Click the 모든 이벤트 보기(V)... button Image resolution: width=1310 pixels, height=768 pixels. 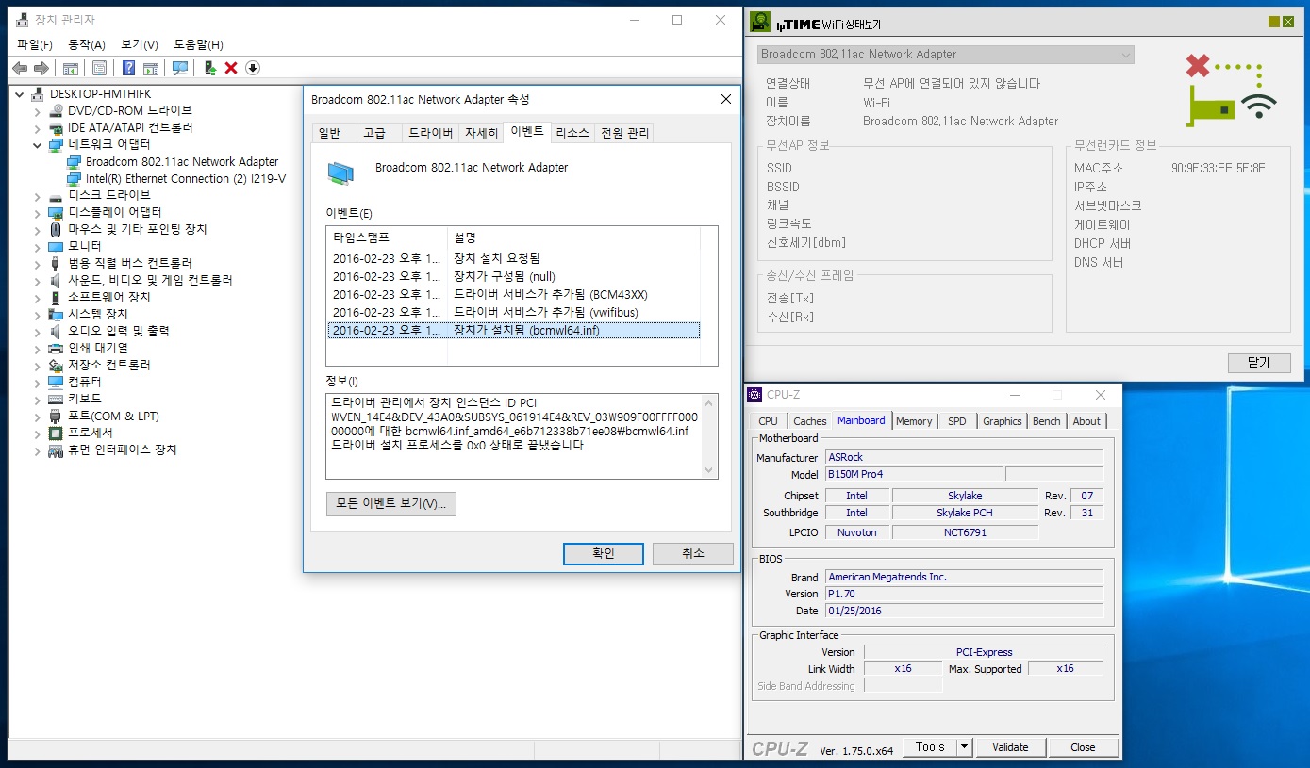tap(391, 504)
